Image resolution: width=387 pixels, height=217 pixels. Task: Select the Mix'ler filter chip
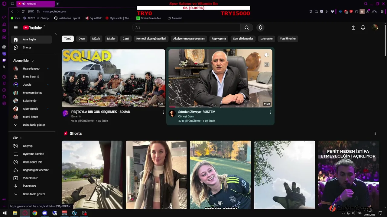click(x=111, y=39)
